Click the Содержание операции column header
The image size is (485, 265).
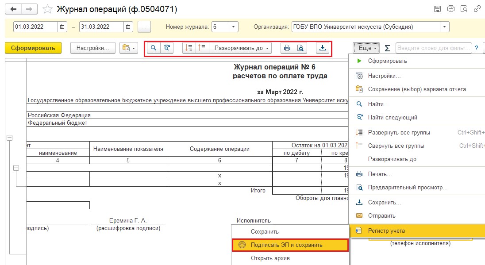(x=219, y=149)
